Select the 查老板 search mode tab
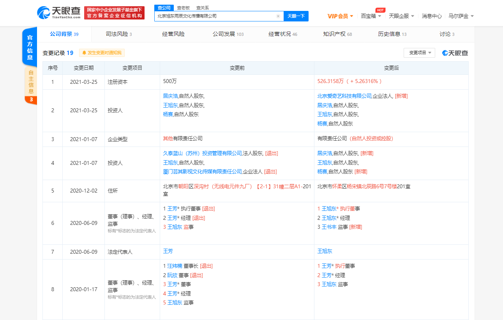The image size is (503, 320). click(183, 8)
